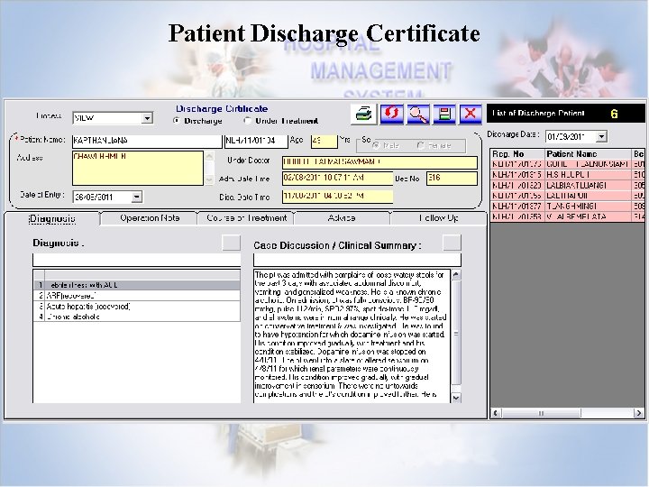The width and height of the screenshot is (649, 487).
Task: Click the small button beside Clinical Summary heading
Action: 452,242
